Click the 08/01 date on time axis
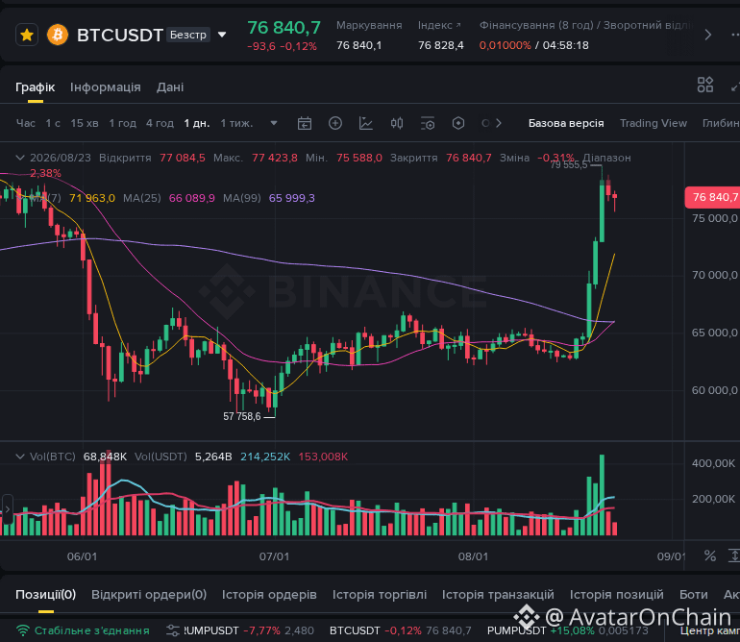 click(474, 556)
